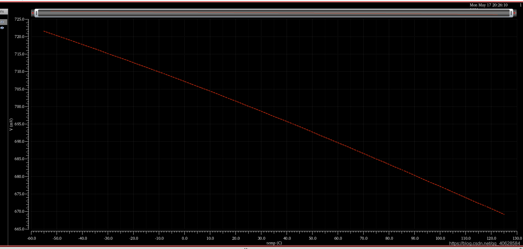Click the x-axis label "40.0"
Viewport: 523px width, 249px height.
click(287, 238)
